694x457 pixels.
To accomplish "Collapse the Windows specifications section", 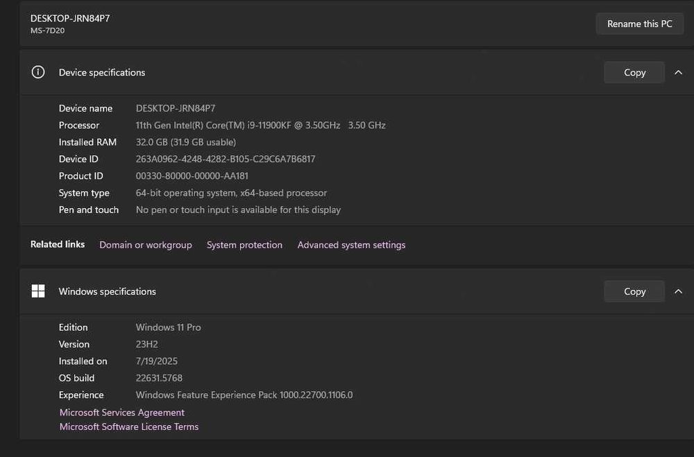I will point(678,291).
